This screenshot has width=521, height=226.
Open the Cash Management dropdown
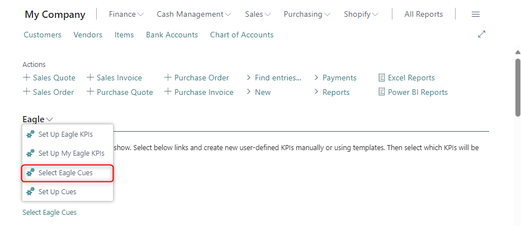[x=193, y=15]
